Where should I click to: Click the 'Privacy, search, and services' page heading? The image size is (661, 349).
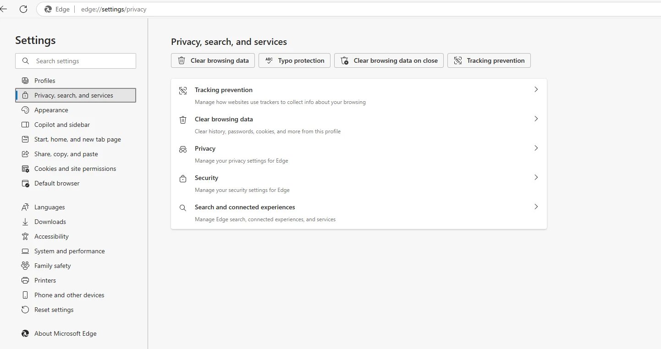click(229, 42)
